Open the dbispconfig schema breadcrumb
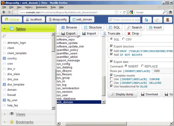This screenshot has height=126, width=174. [x=58, y=20]
